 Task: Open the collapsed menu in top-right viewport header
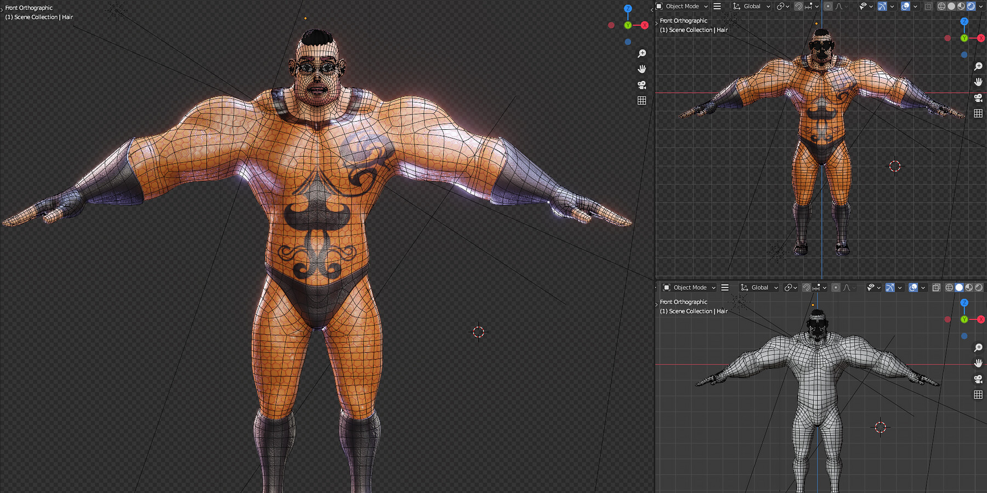pyautogui.click(x=717, y=7)
